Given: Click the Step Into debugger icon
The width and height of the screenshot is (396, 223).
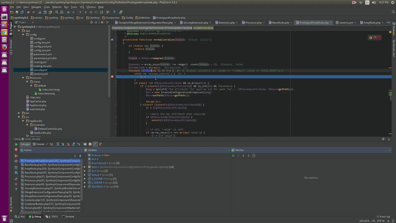Looking at the screenshot, I should (x=63, y=144).
